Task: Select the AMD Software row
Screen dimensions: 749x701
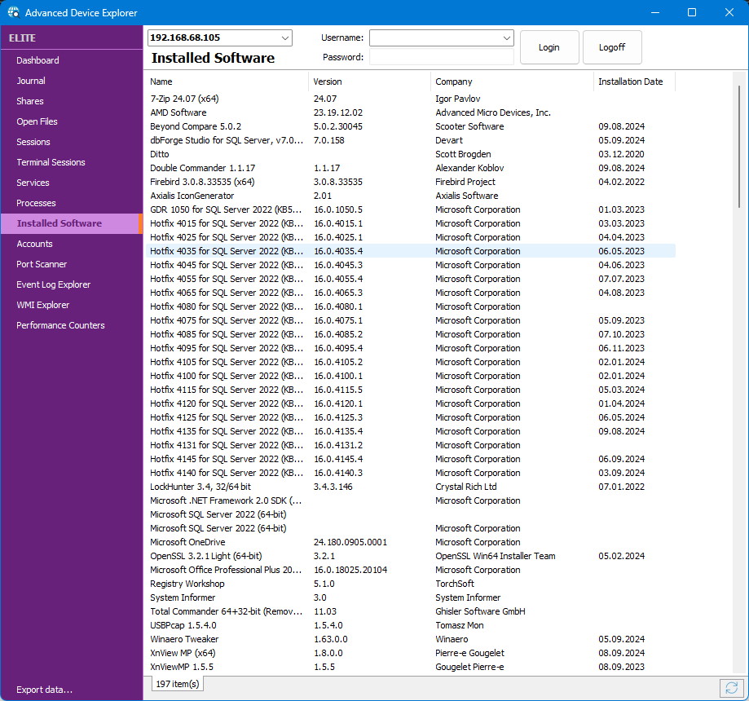Action: 410,112
